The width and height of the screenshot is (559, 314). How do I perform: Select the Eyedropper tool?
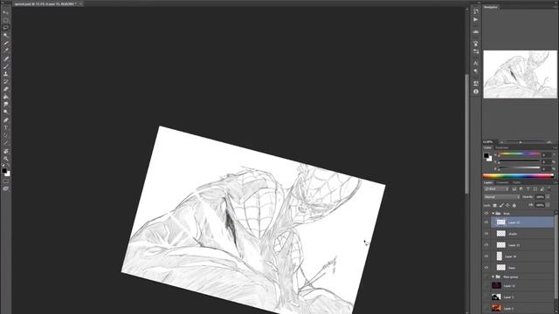[6, 51]
